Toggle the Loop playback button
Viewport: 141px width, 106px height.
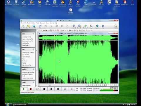[37, 89]
